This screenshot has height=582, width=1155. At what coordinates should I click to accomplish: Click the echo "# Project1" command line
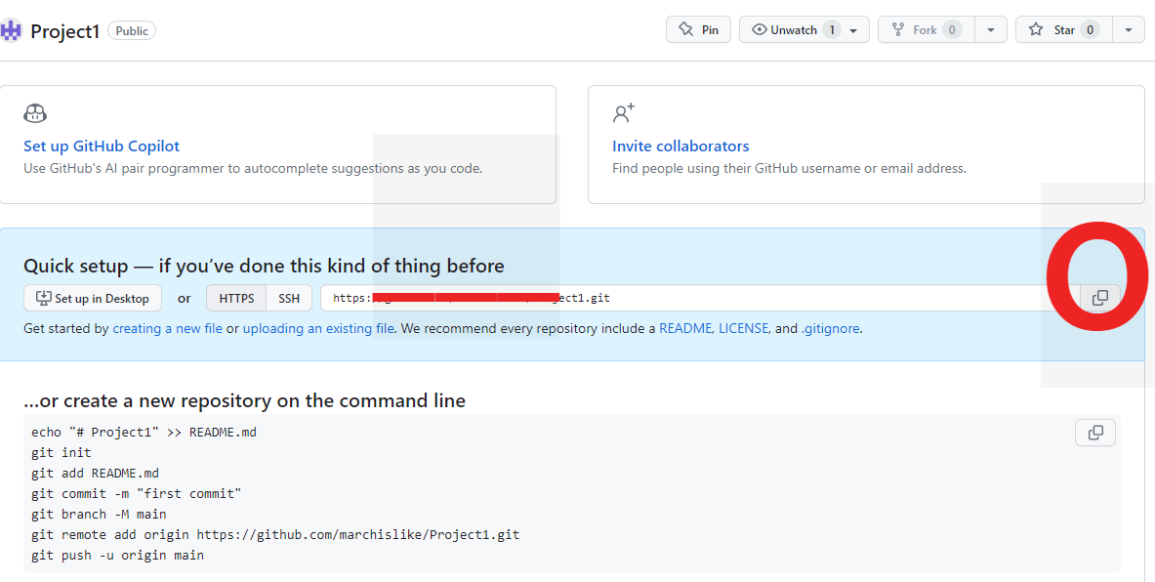(144, 432)
